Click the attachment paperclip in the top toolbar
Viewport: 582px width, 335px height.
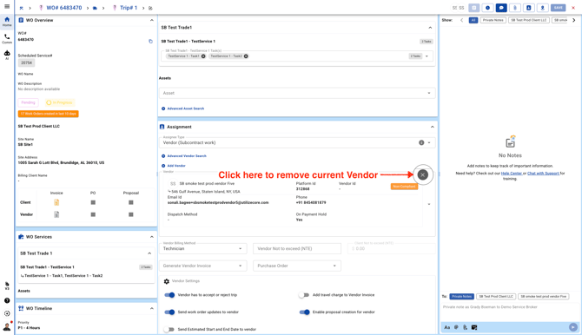tap(515, 8)
